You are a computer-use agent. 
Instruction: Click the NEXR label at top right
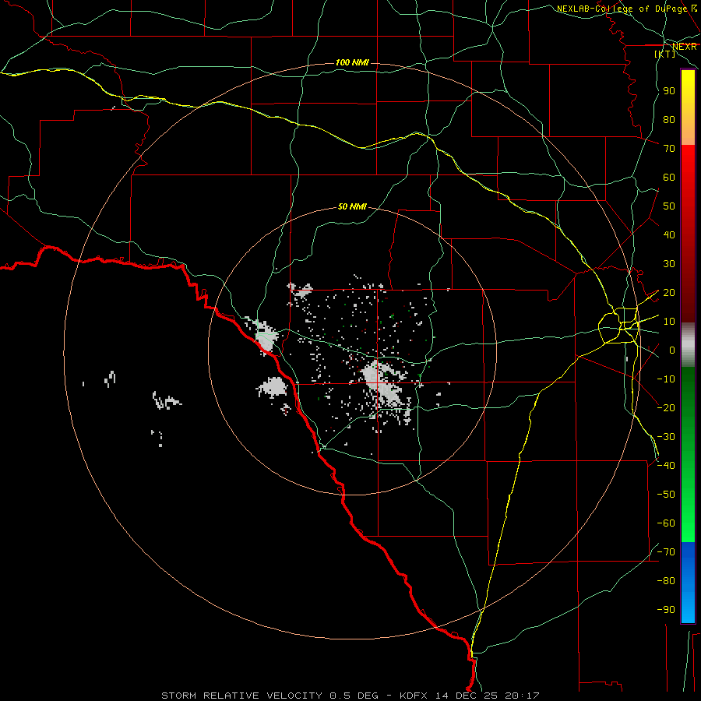(x=685, y=47)
